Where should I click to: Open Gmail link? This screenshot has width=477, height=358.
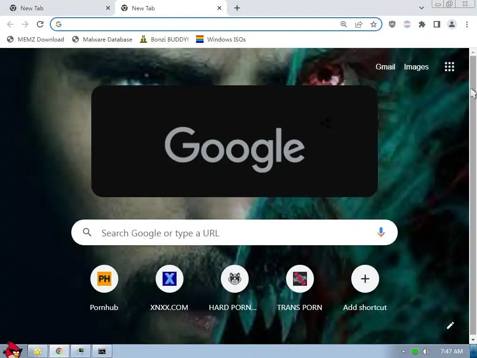[385, 67]
